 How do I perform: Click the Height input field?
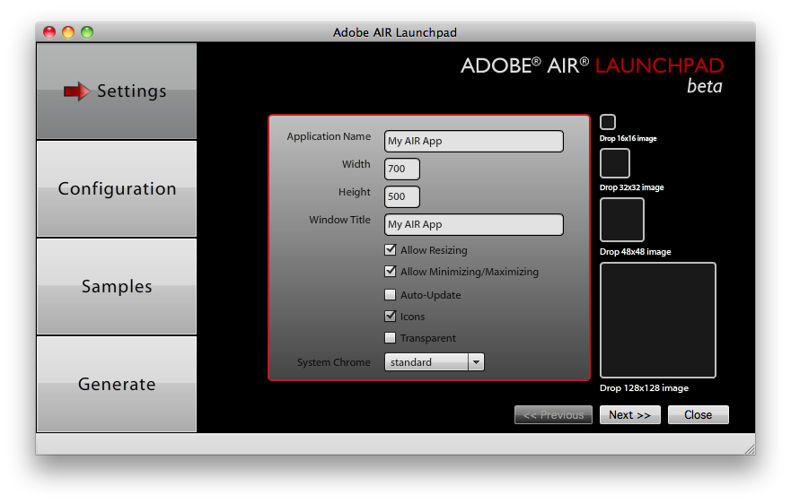pos(402,196)
